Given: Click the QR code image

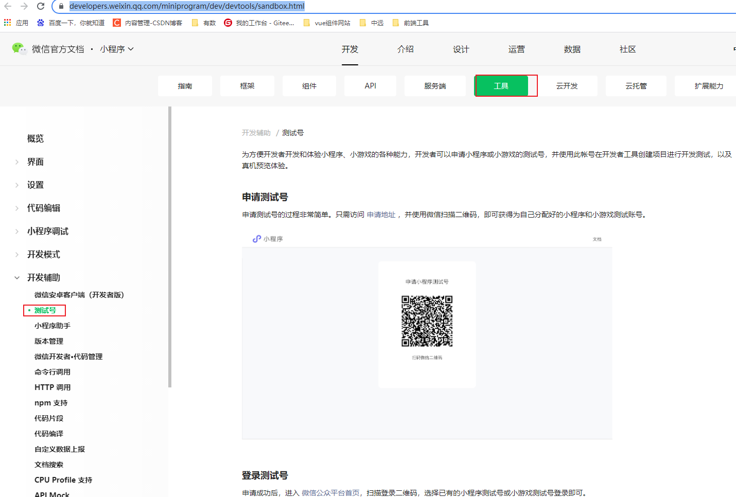Looking at the screenshot, I should point(427,321).
